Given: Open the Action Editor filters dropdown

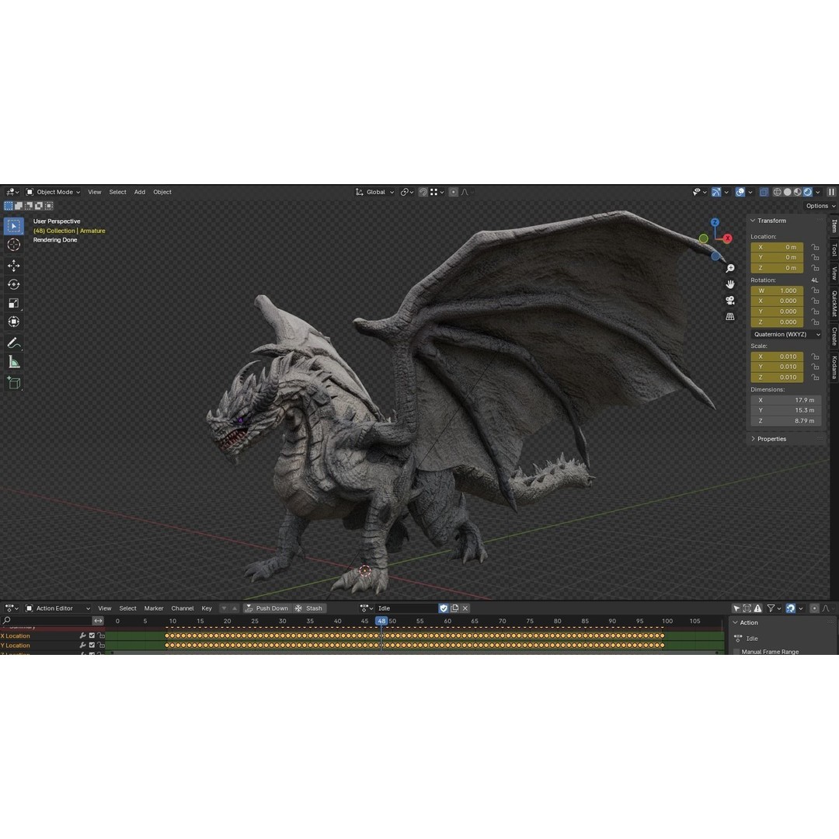Looking at the screenshot, I should pos(774,608).
